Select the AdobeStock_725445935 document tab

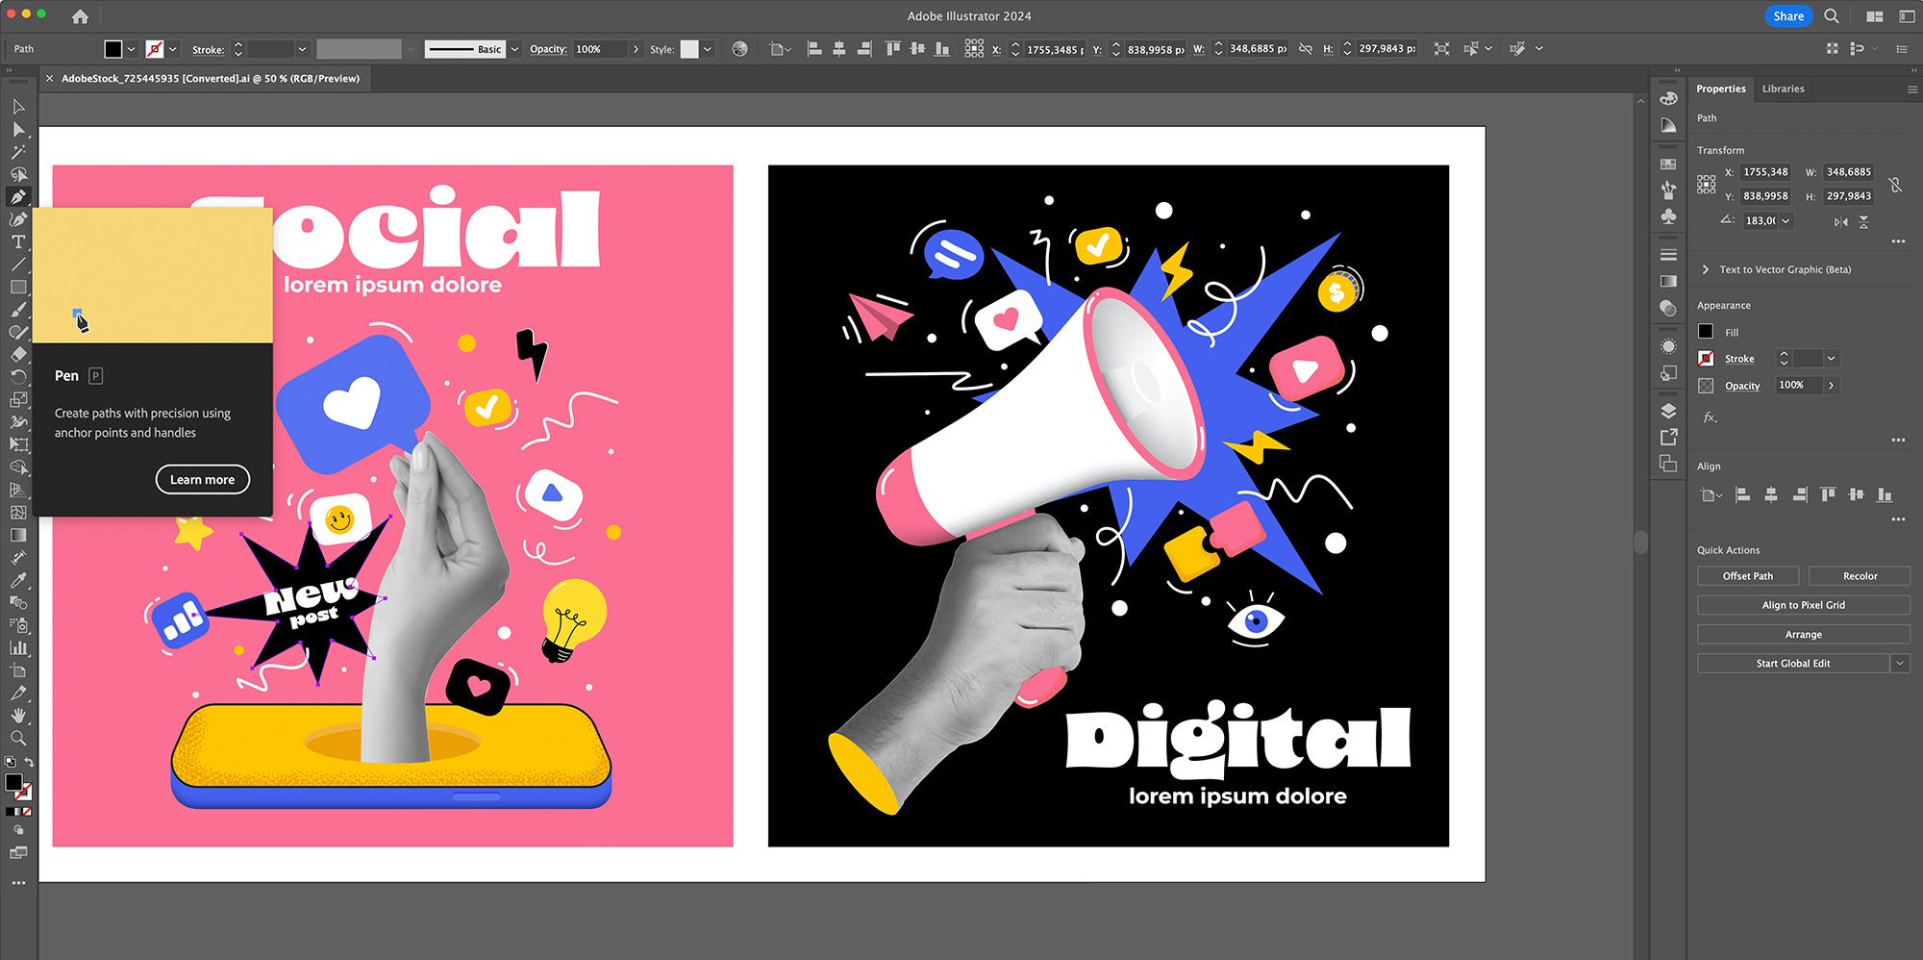210,79
